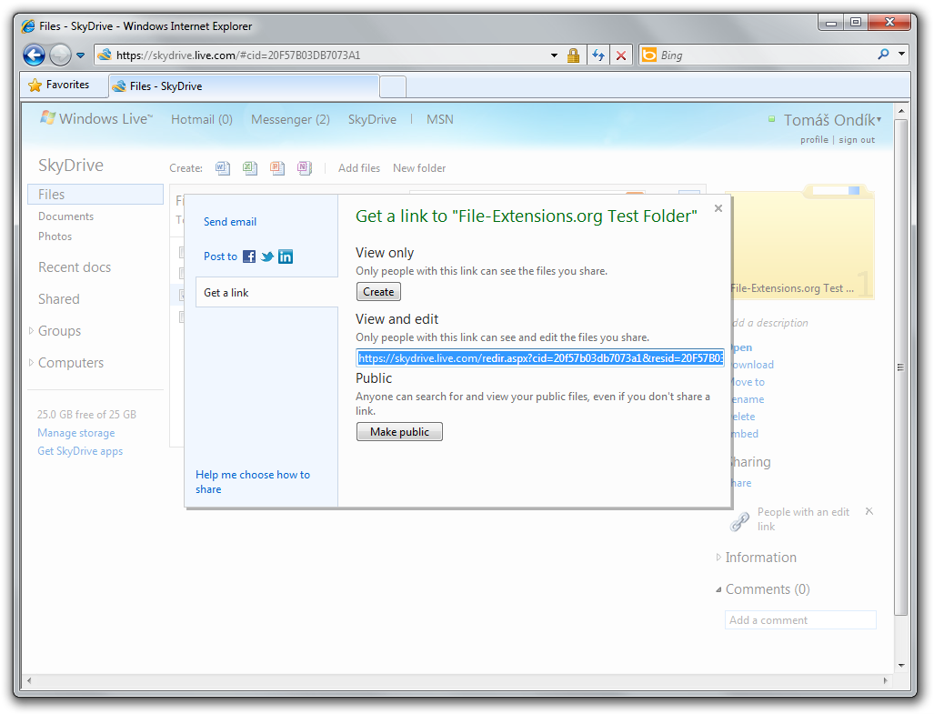Create a new OneNote notebook
This screenshot has height=714, width=934.
(x=305, y=168)
